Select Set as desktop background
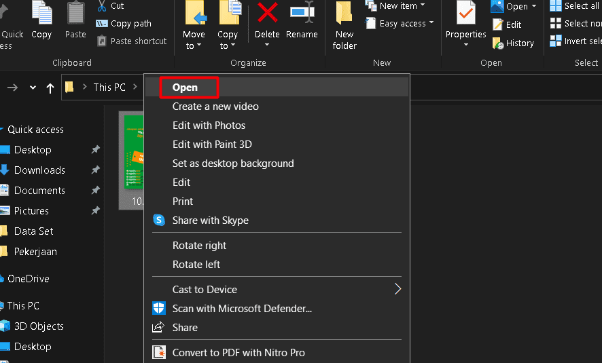 [x=232, y=164]
